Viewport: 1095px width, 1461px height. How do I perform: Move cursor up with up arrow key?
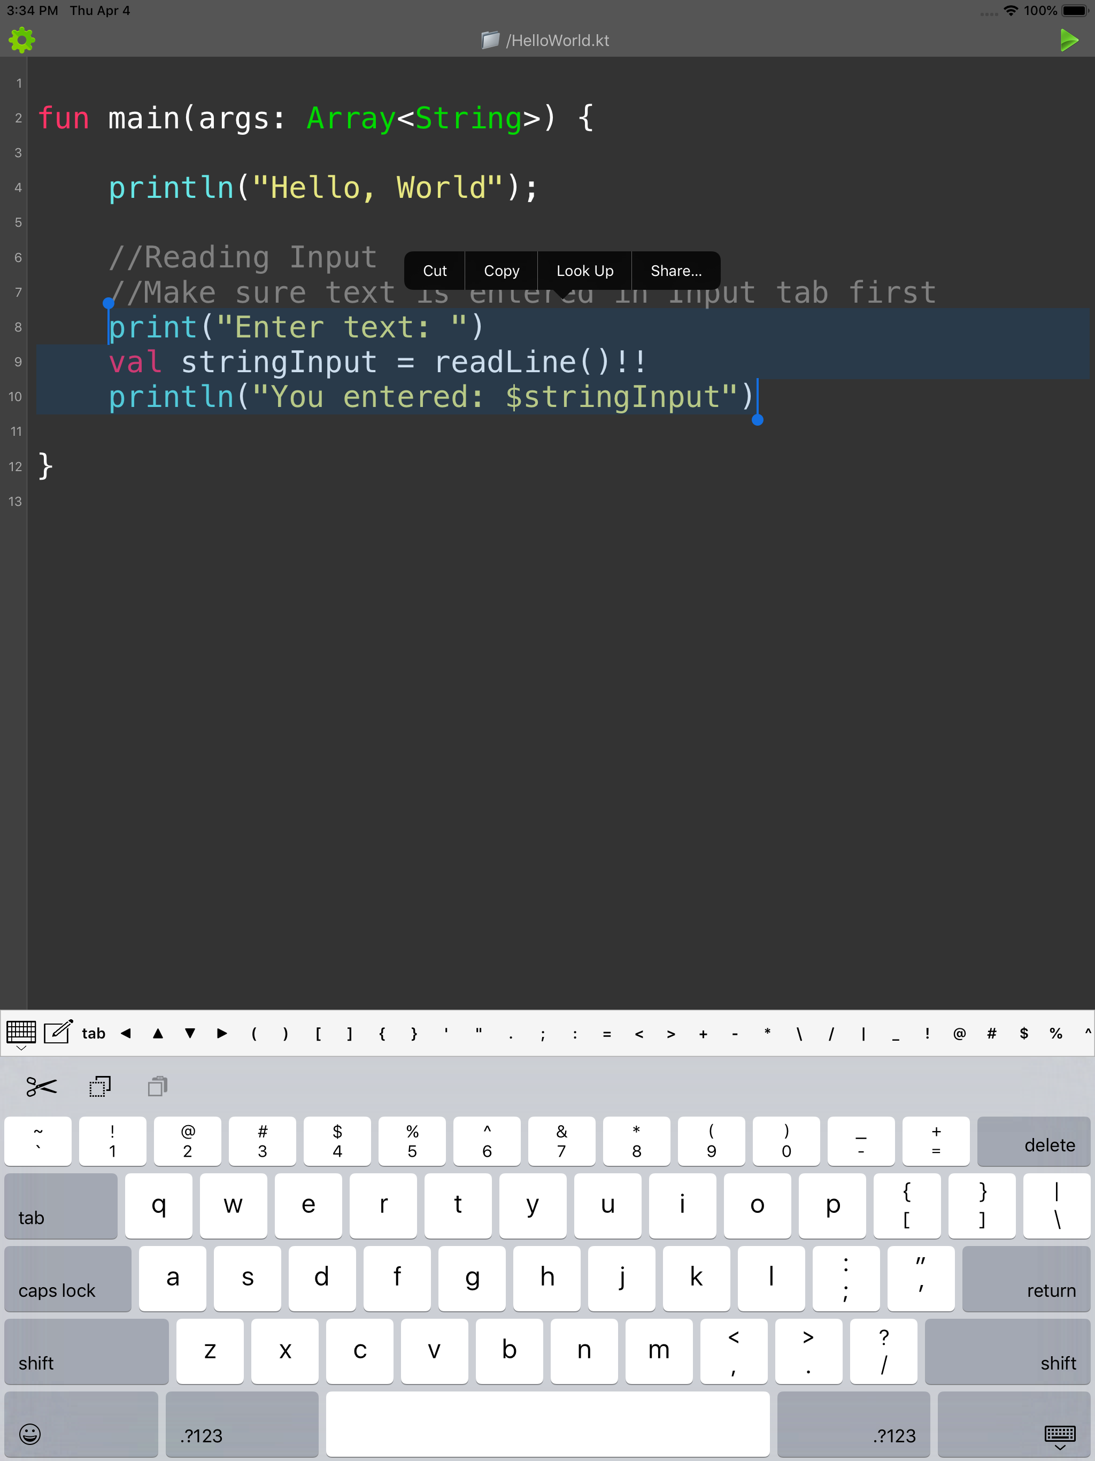point(158,1034)
